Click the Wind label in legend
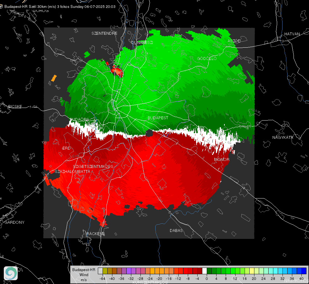 (x=84, y=275)
